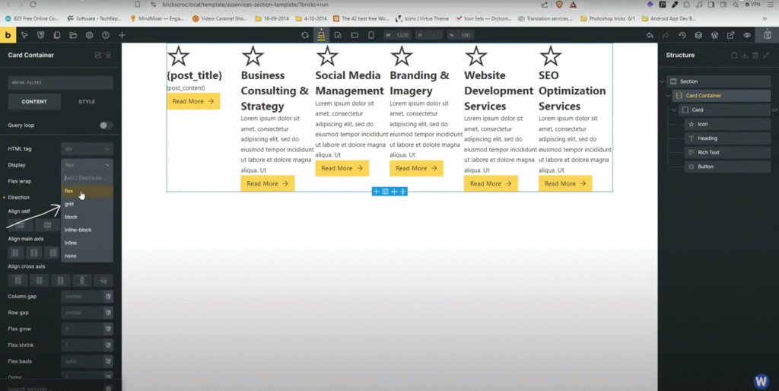Click the Column gap input field
The image size is (779, 391).
[81, 296]
